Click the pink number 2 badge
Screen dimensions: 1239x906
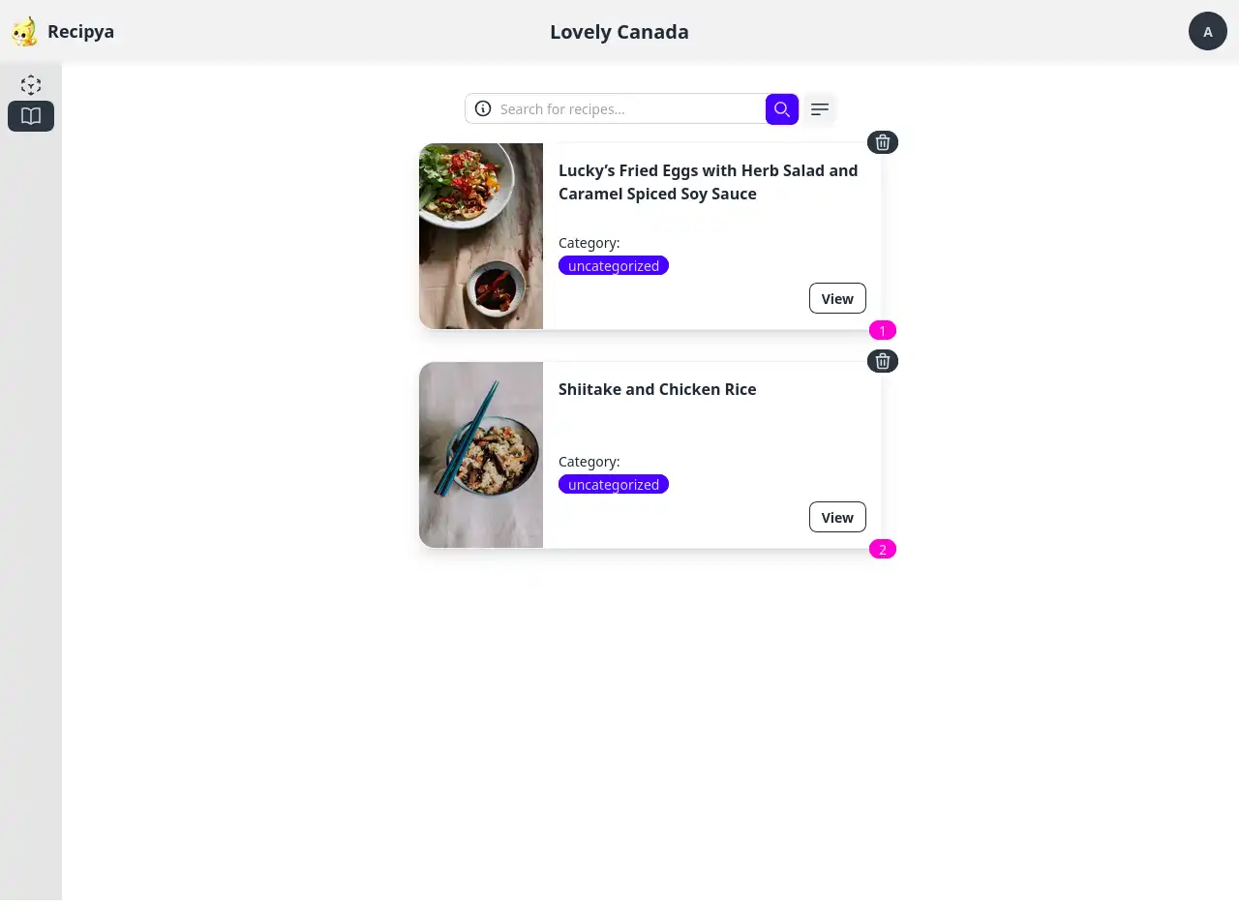point(883,549)
